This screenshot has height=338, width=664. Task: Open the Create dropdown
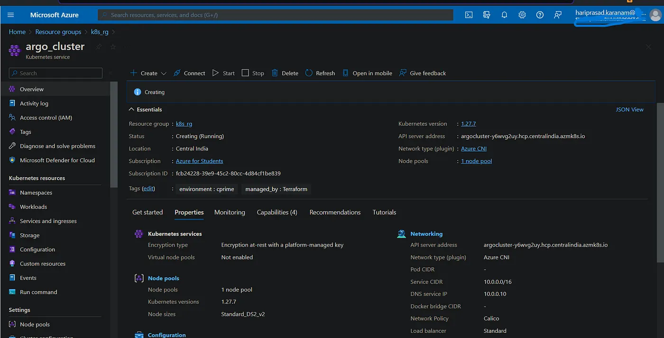pos(148,73)
